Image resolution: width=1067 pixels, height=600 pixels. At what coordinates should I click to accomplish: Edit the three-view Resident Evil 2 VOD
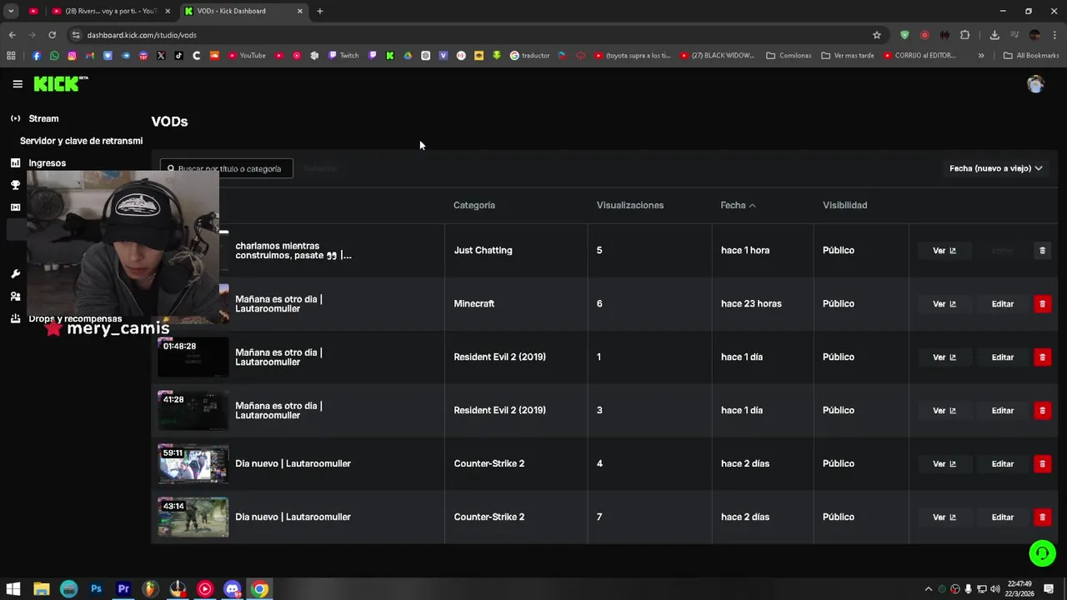pyautogui.click(x=1003, y=411)
